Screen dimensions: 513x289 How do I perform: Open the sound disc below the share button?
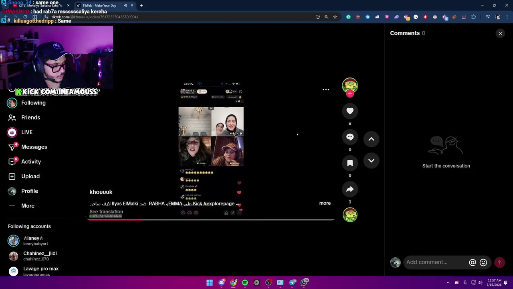350,215
